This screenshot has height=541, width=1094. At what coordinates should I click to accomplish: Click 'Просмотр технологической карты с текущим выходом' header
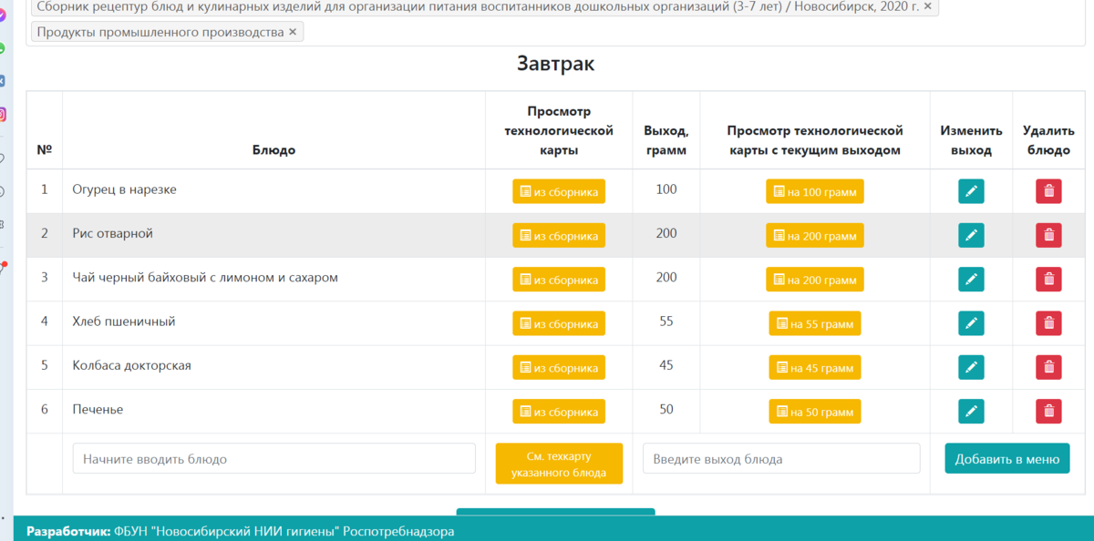point(815,140)
